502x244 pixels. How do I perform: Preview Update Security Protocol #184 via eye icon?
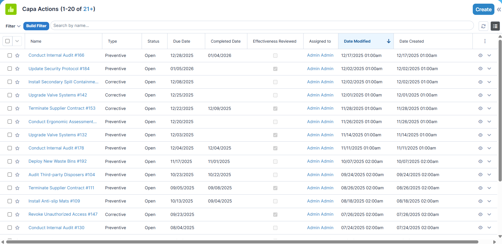pyautogui.click(x=480, y=69)
